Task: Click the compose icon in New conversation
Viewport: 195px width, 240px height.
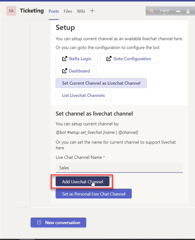Action: click(x=39, y=222)
